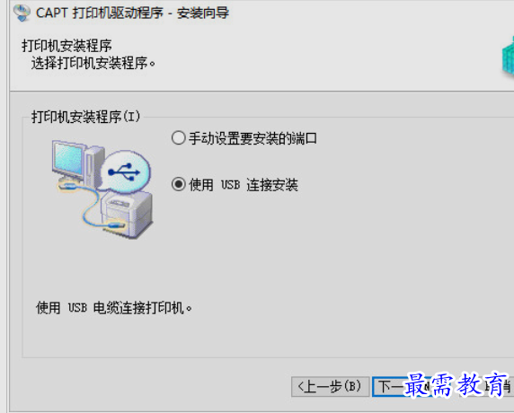The width and height of the screenshot is (514, 413).
Task: Click the USB symbol bubble icon
Action: pyautogui.click(x=125, y=172)
